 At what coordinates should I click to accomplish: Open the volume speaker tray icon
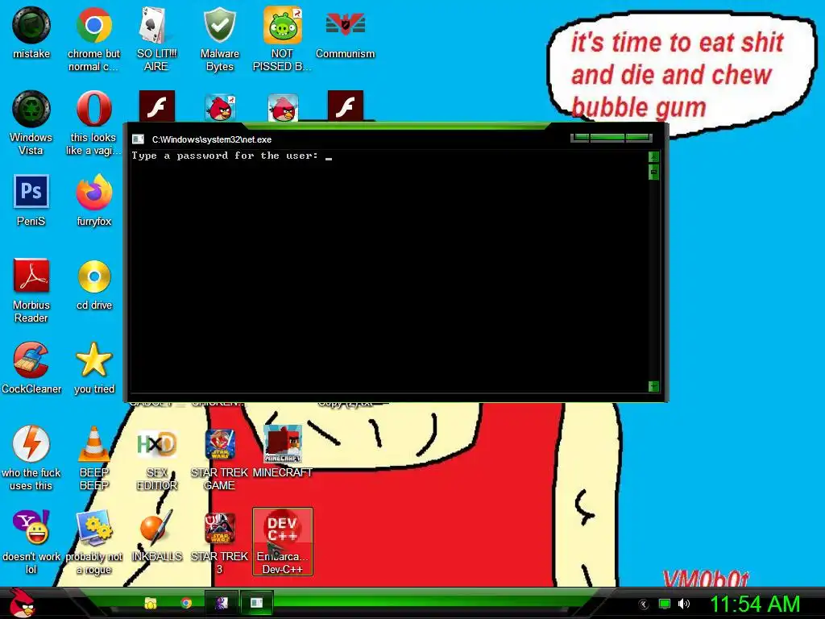683,604
